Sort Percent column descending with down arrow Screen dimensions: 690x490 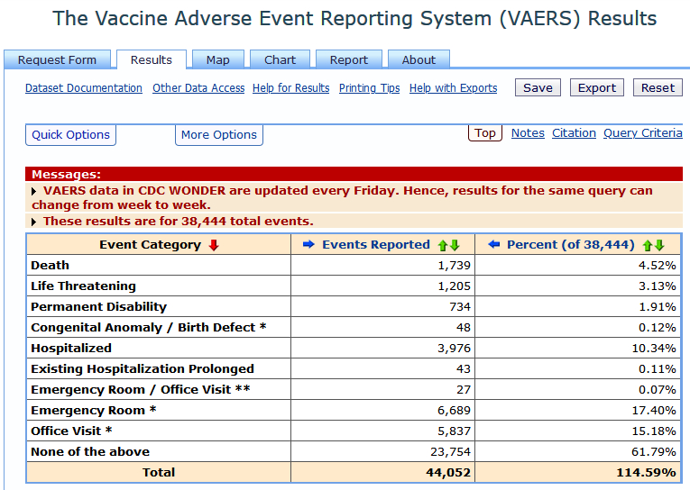(659, 245)
